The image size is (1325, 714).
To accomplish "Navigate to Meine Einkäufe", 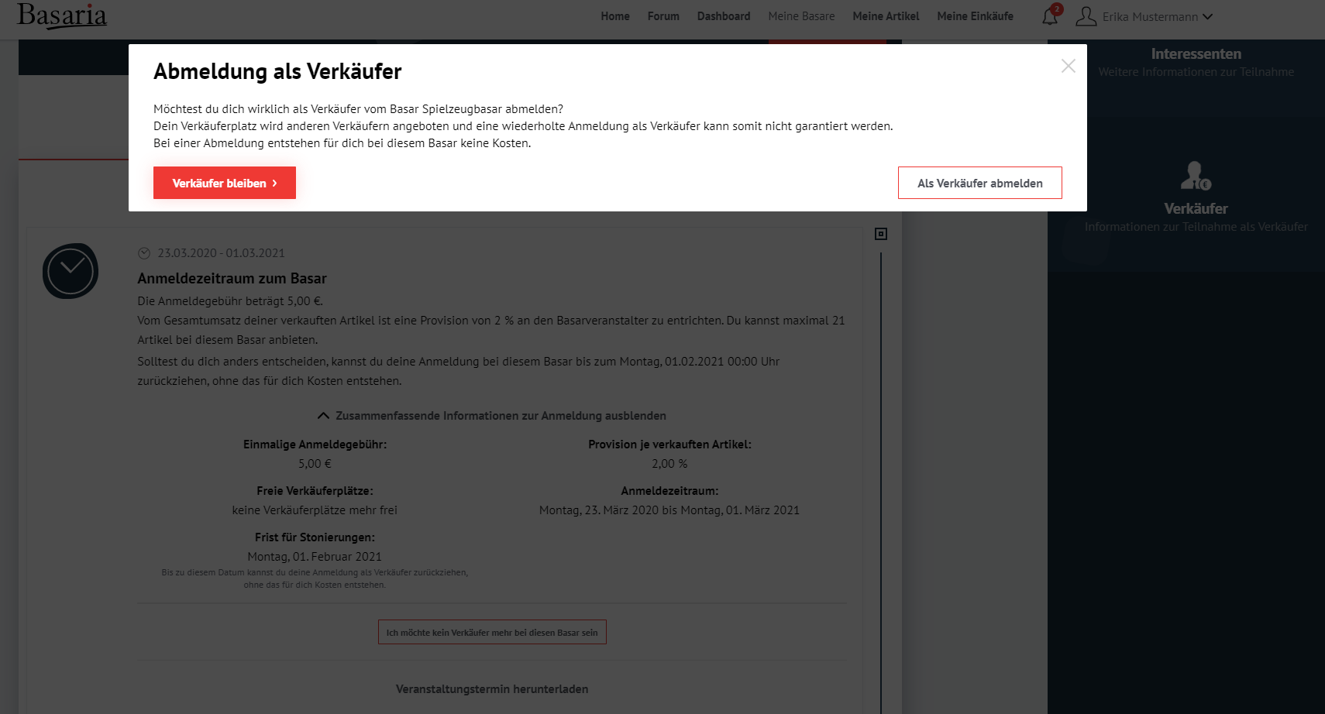I will pos(975,16).
